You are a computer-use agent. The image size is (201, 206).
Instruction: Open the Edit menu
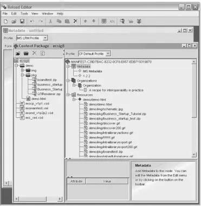coord(14,14)
